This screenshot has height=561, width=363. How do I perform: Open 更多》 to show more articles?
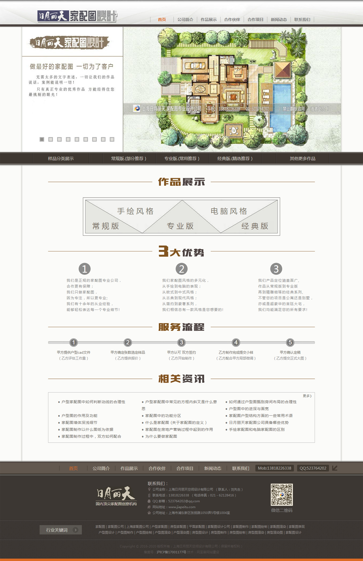[307, 396]
